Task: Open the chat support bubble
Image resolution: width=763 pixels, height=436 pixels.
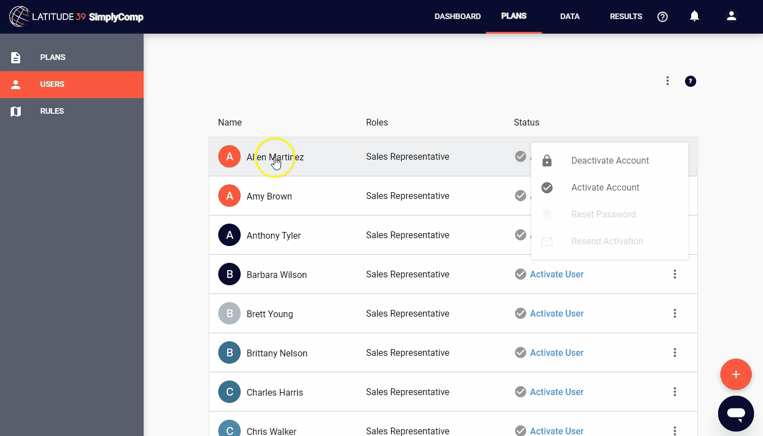Action: point(736,414)
